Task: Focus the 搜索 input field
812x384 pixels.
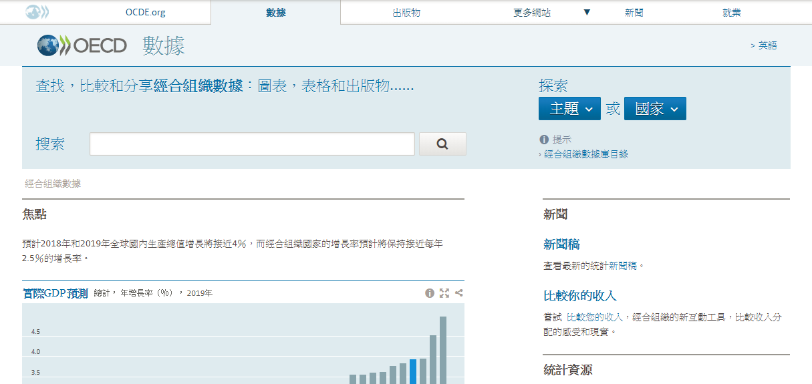Action: 253,144
